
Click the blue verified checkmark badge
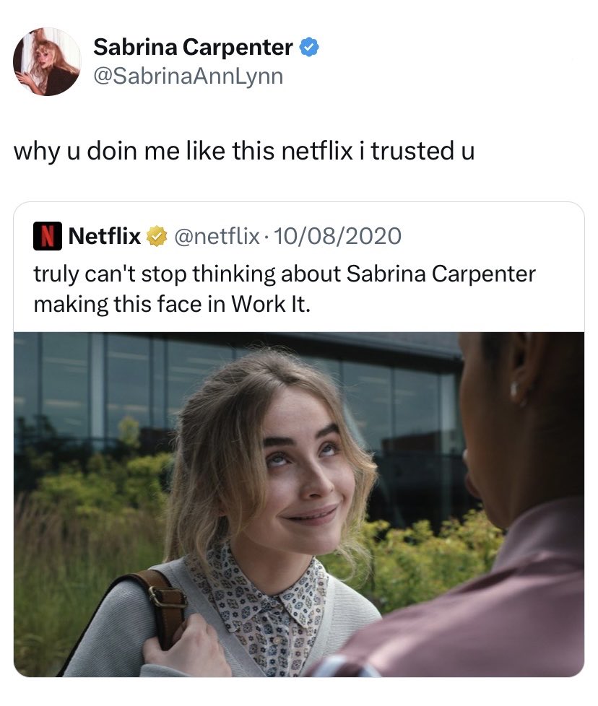(x=309, y=47)
